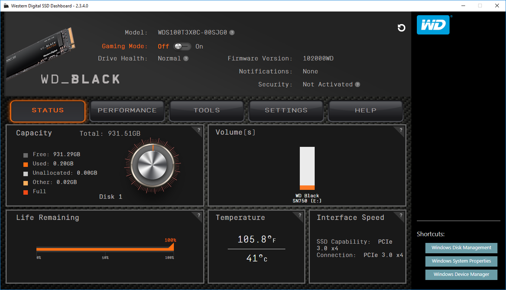The image size is (506, 290).
Task: Click the capacity dial knob
Action: pos(152,165)
